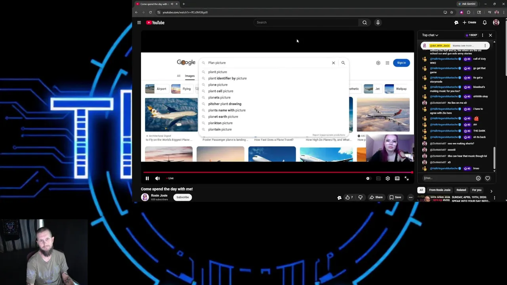Screen dimensions: 507x285
Task: Open Chrome extensions puzzle icon
Action: tap(469, 12)
